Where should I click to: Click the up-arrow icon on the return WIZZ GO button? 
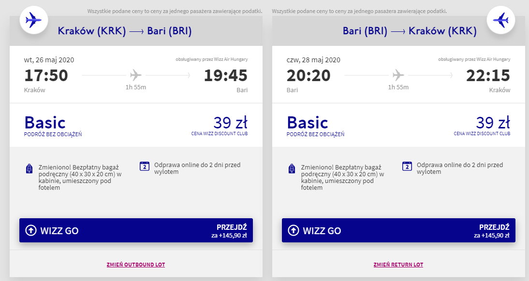(293, 231)
